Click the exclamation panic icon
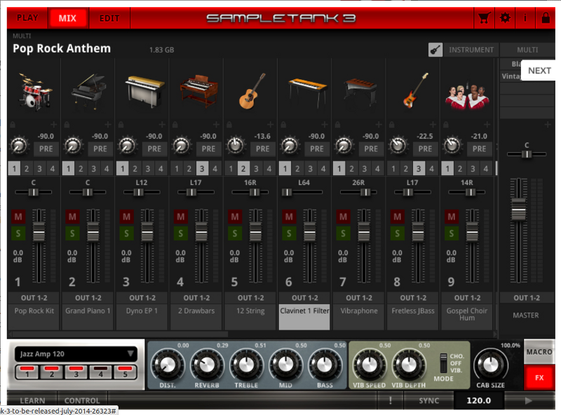Screen dimensions: 561x415 (391, 400)
